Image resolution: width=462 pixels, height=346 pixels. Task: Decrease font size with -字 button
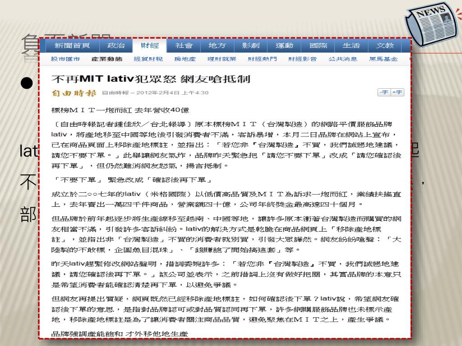pos(384,92)
